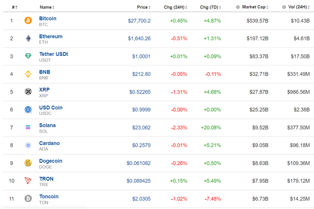Viewport: 314px width, 209px height.
Task: Click Cardano price $0.2579
Action: [x=141, y=145]
